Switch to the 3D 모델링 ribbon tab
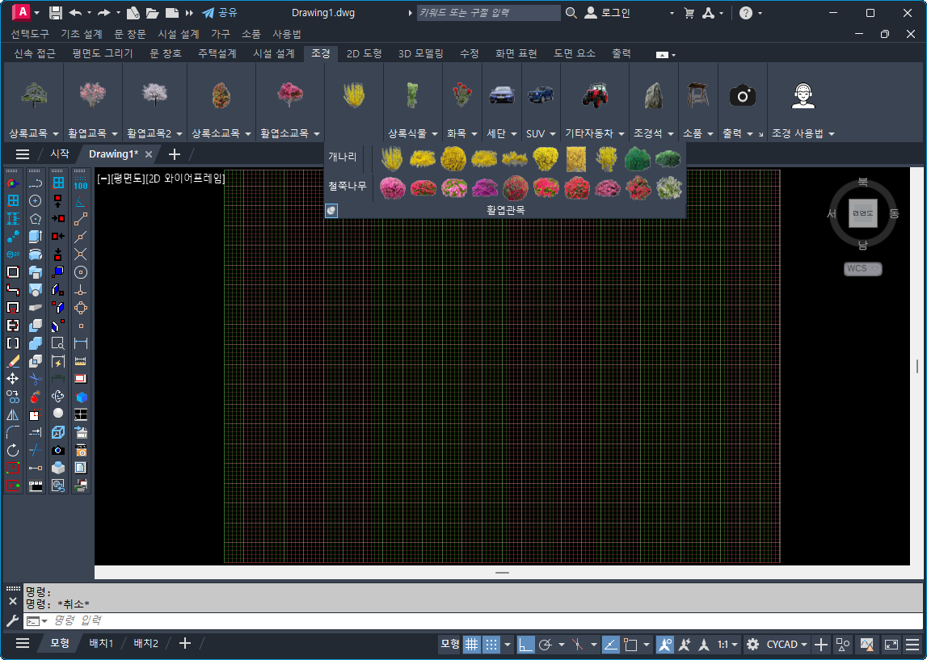 point(421,53)
